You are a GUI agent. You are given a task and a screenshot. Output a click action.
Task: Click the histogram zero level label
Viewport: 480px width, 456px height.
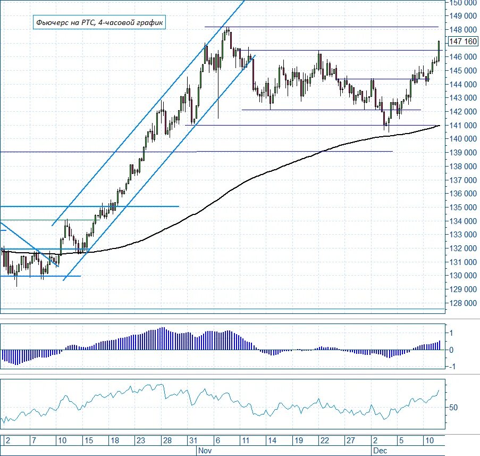click(x=451, y=350)
